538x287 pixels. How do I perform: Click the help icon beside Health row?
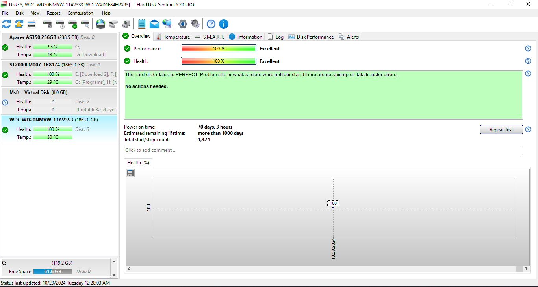(528, 61)
